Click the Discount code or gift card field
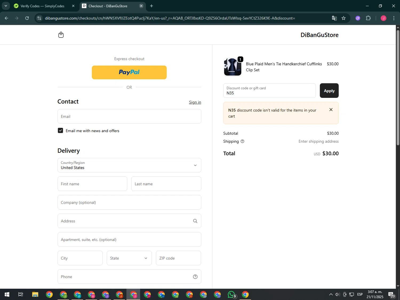Screen dimensions: 400x300 tap(269, 90)
